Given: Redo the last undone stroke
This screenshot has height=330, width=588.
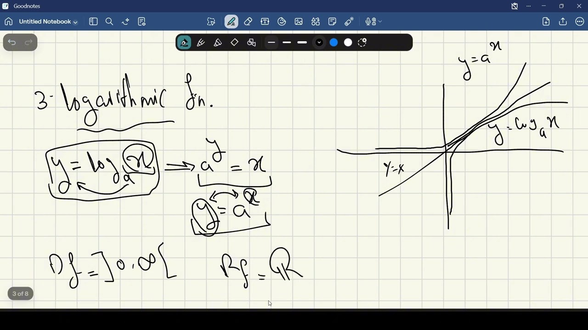Looking at the screenshot, I should (28, 43).
